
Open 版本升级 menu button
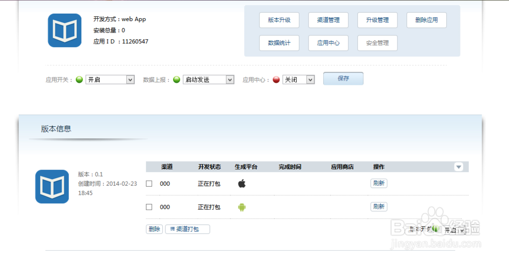279,20
